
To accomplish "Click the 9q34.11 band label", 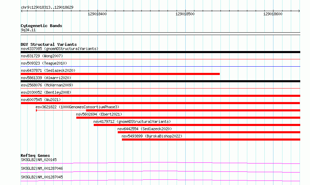I will [x=28, y=30].
